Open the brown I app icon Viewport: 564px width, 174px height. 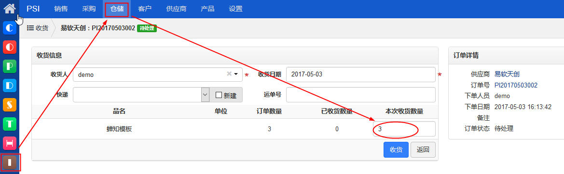tap(10, 162)
